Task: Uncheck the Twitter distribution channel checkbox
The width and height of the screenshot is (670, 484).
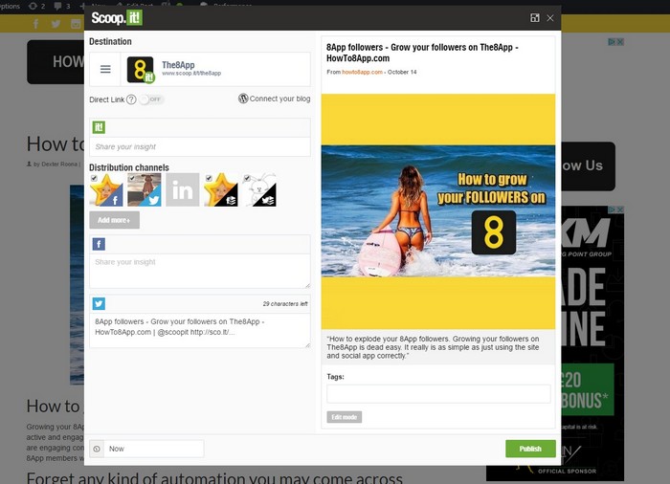Action: [132, 178]
